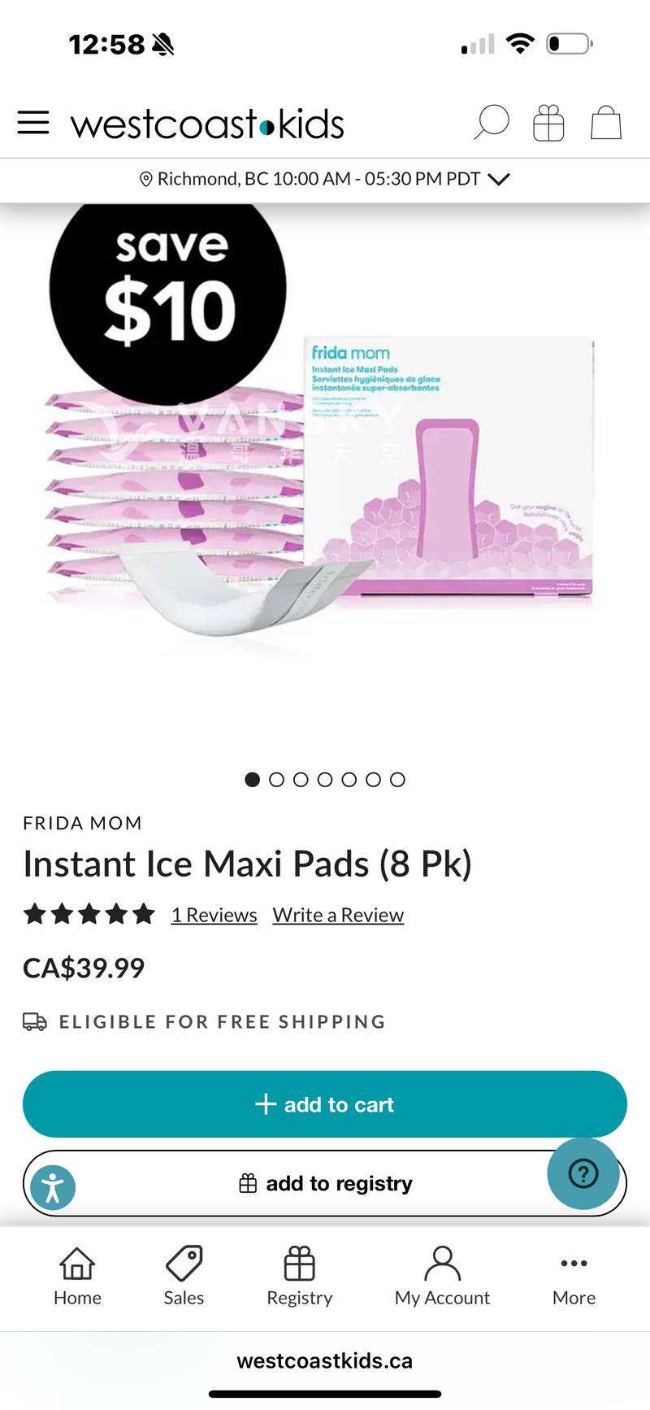The height and width of the screenshot is (1410, 650).
Task: Open the help question mark bubble
Action: click(x=583, y=1173)
